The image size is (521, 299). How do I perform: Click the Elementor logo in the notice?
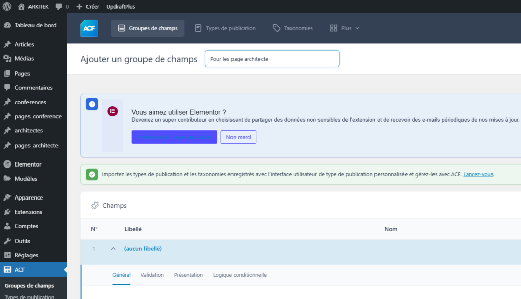(x=112, y=111)
